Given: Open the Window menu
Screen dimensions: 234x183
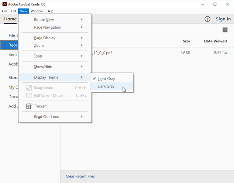Looking at the screenshot, I should pos(37,11).
